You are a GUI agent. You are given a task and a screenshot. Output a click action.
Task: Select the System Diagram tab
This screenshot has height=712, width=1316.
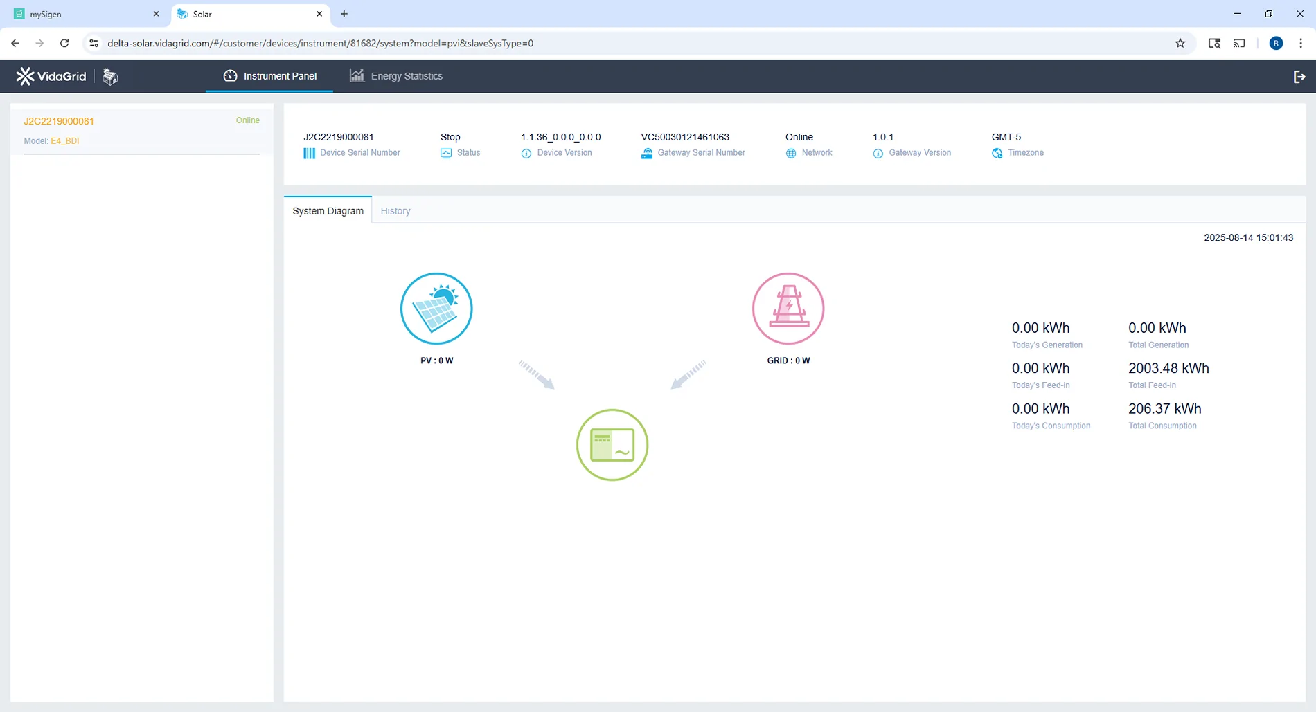328,211
